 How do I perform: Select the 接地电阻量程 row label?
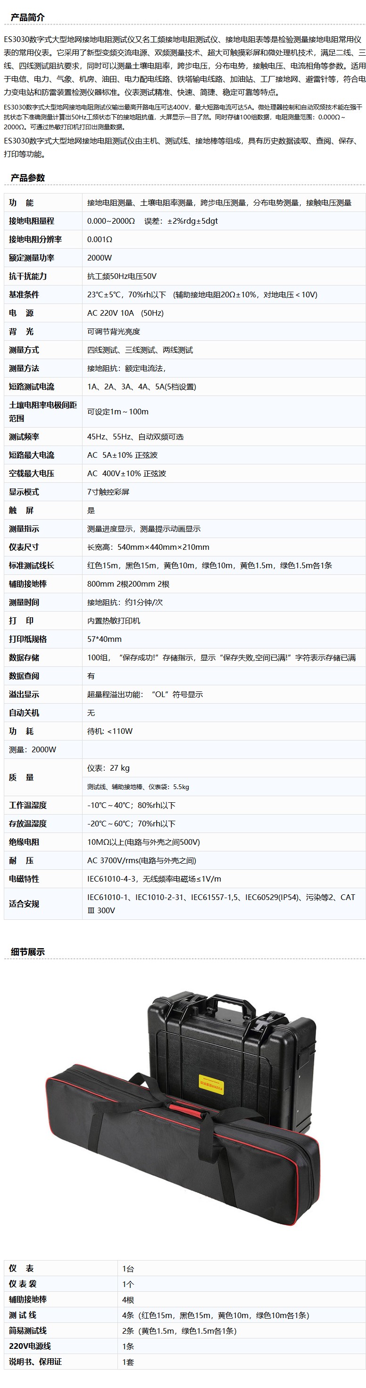(x=31, y=221)
